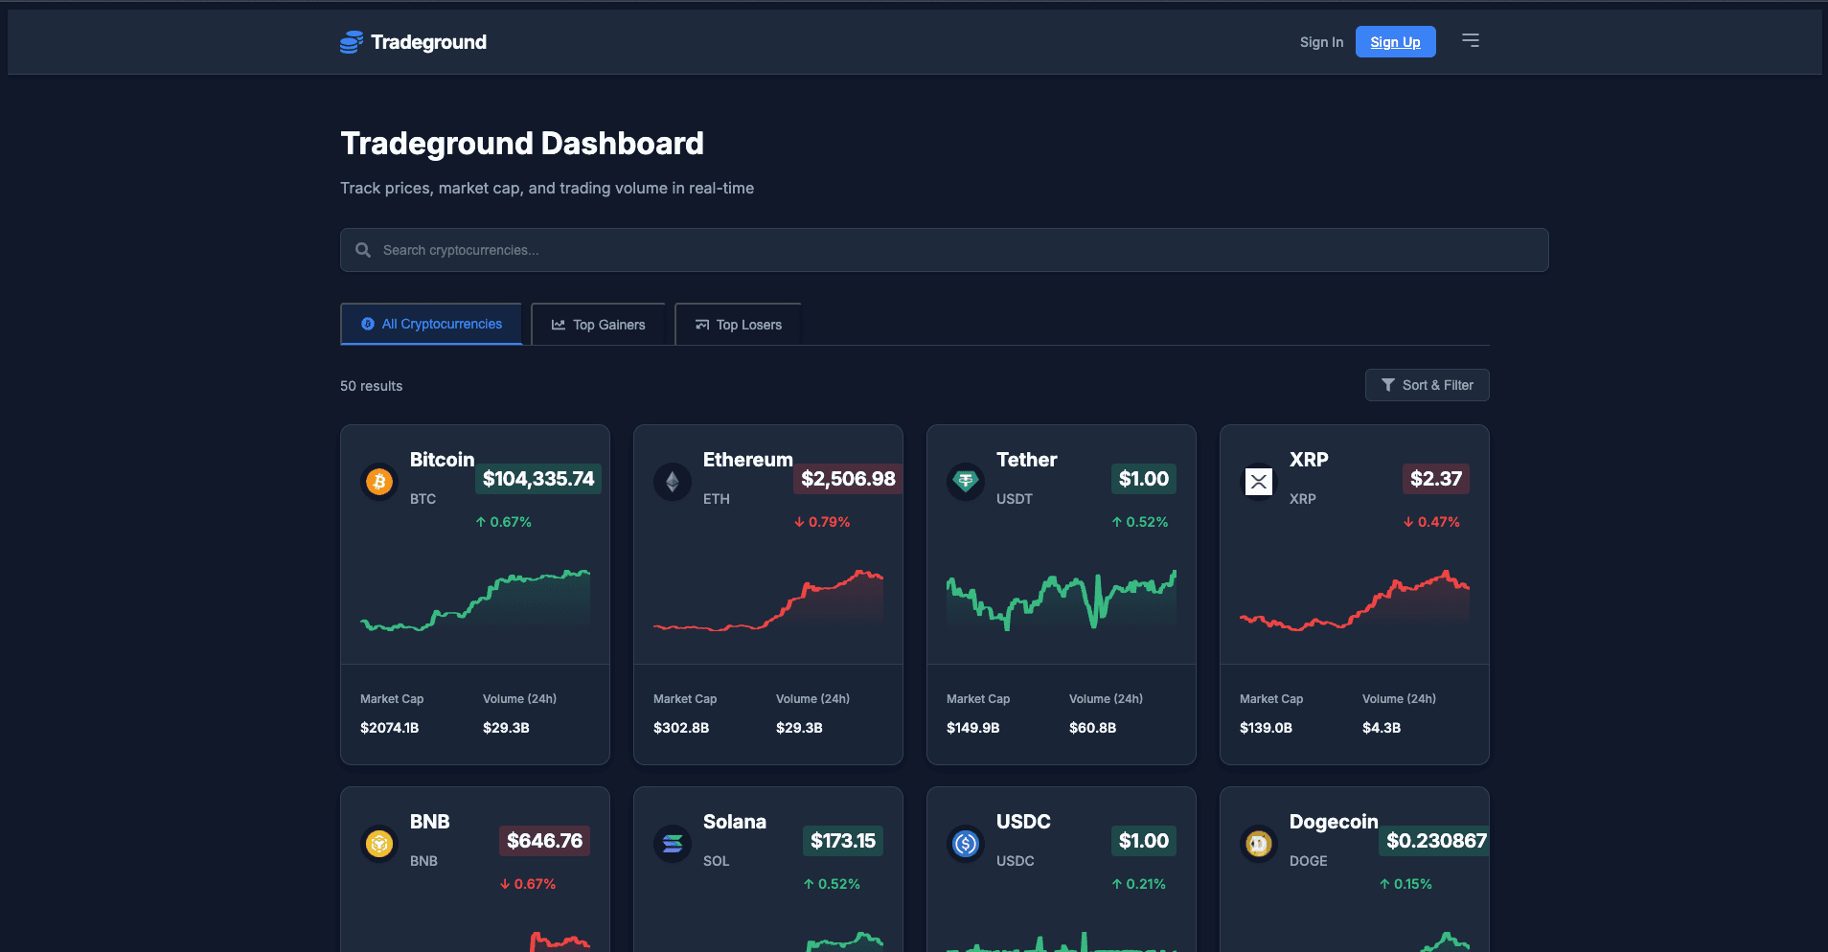The image size is (1828, 952).
Task: Click Tether's 0.52% change indicator
Action: pyautogui.click(x=1140, y=522)
